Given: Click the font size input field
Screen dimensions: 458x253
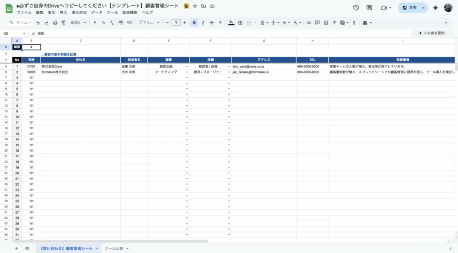Looking at the screenshot, I should 176,22.
